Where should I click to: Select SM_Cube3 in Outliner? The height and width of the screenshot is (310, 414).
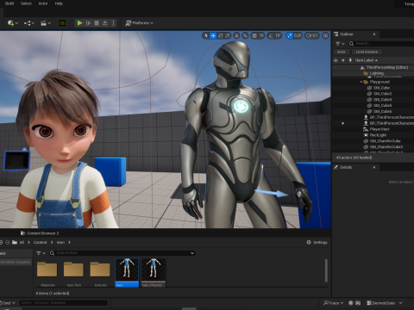pos(382,100)
